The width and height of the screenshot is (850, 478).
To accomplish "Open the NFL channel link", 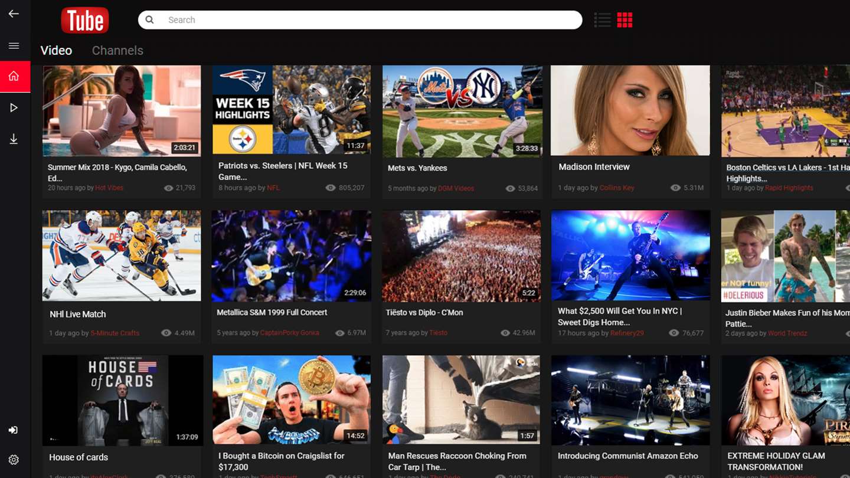I will tap(273, 188).
